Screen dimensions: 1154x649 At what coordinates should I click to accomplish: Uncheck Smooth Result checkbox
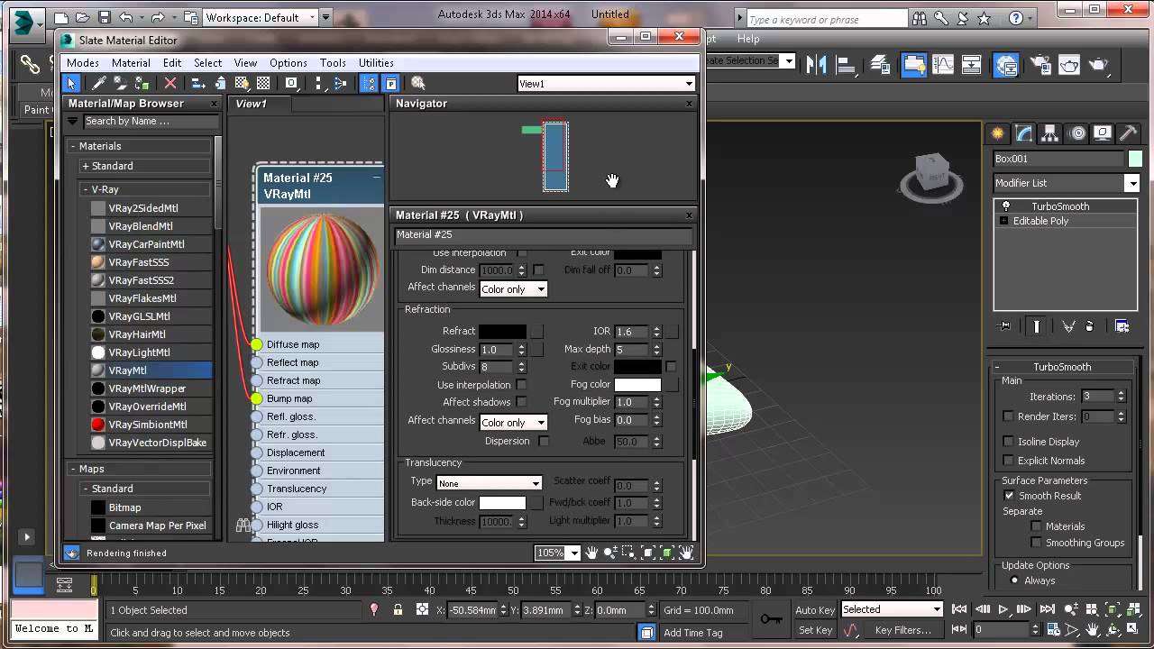[x=1009, y=496]
